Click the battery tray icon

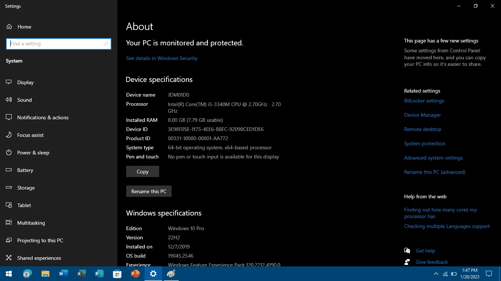(454, 274)
